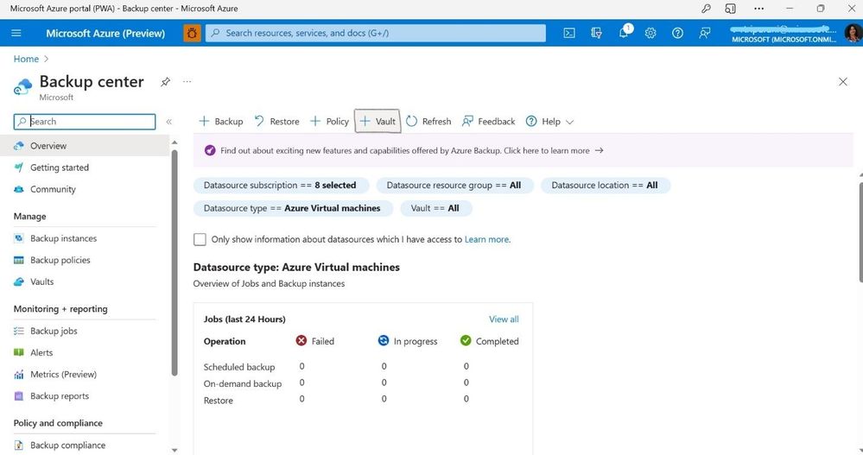Click the window key icon in title bar
The height and width of the screenshot is (455, 863).
pyautogui.click(x=706, y=9)
